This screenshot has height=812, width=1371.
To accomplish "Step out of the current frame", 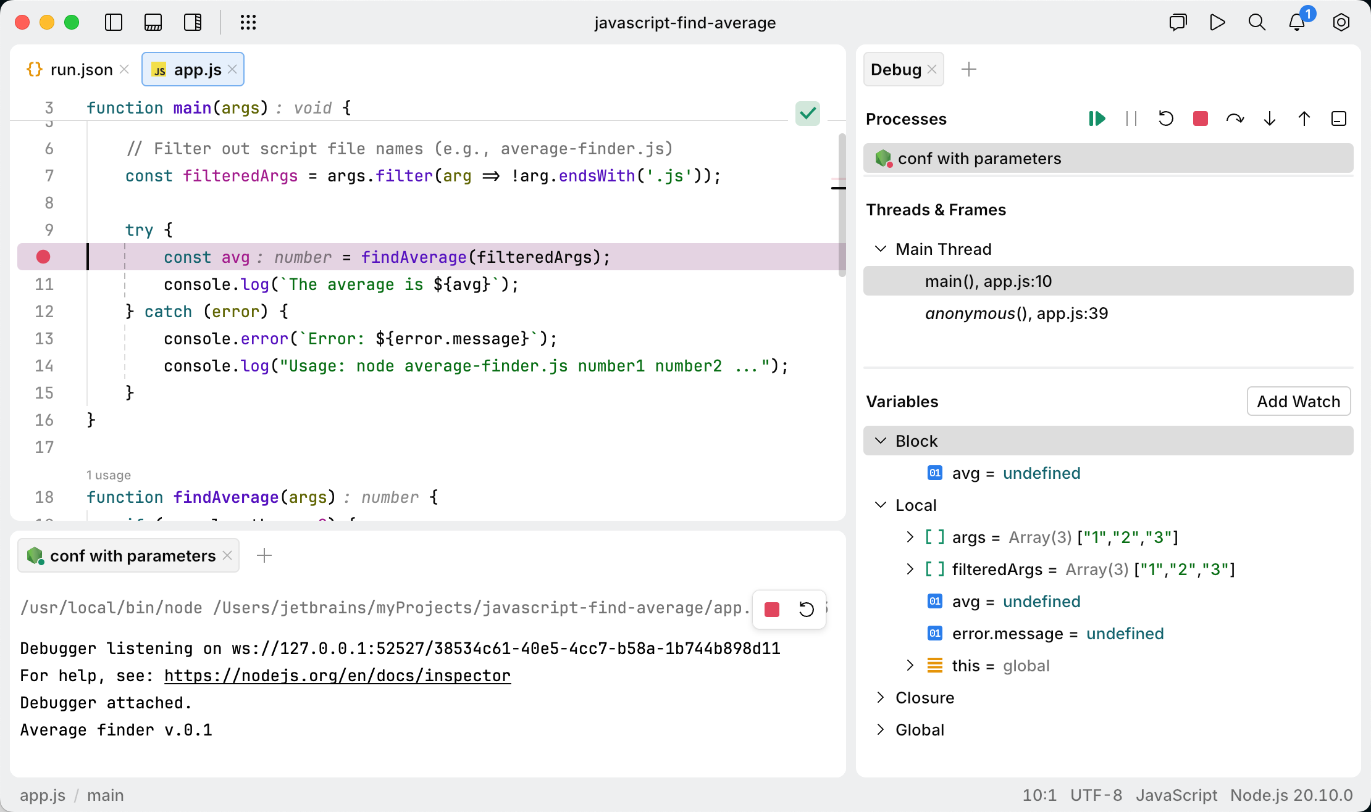I will (1304, 118).
